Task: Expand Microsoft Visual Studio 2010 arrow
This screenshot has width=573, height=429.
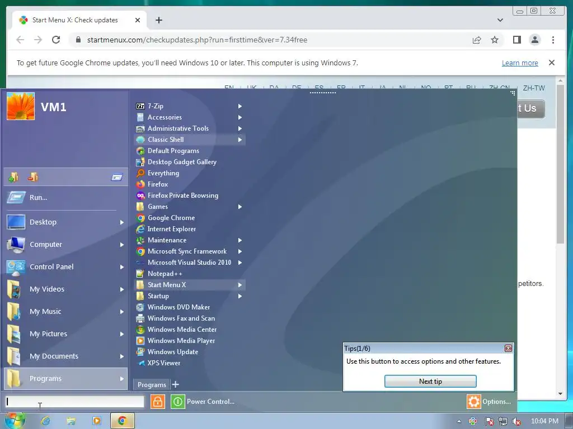Action: (x=240, y=263)
